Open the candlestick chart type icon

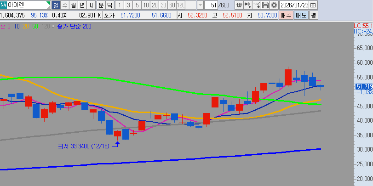(x=248, y=5)
